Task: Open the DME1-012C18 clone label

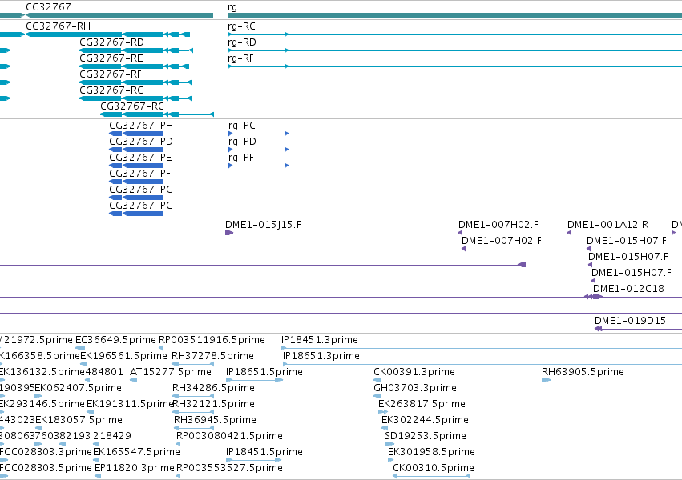Action: click(628, 289)
